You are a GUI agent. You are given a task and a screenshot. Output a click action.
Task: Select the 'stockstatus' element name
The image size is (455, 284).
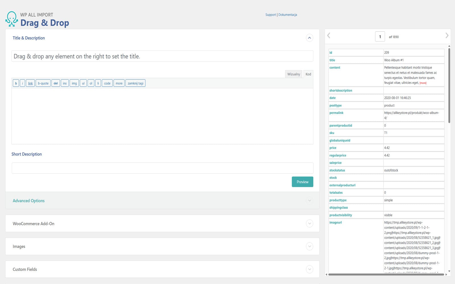(337, 170)
